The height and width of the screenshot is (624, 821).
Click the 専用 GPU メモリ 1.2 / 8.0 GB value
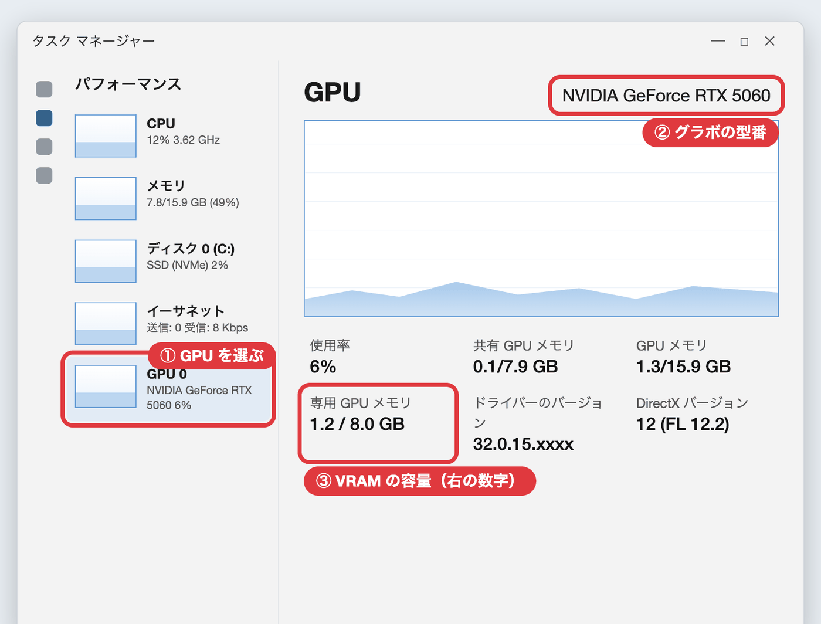pyautogui.click(x=357, y=424)
